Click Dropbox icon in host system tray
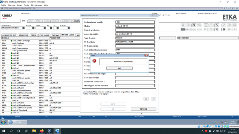239x134 pixels. coord(214,131)
